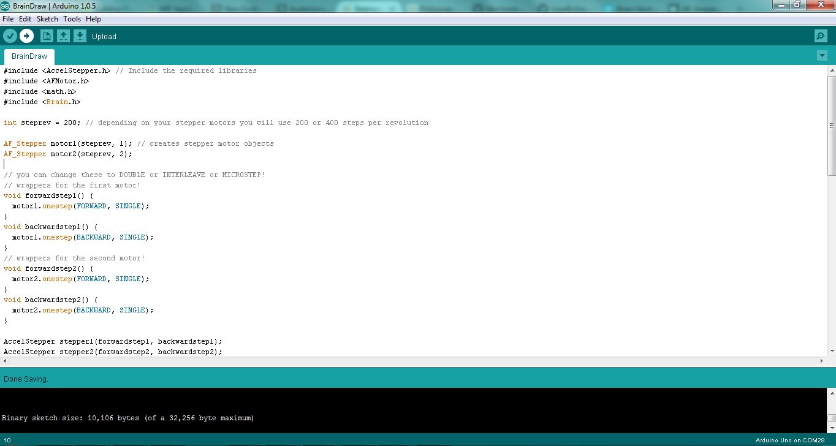Maximize the Arduino window
Screen dimensions: 836x446
(x=797, y=5)
